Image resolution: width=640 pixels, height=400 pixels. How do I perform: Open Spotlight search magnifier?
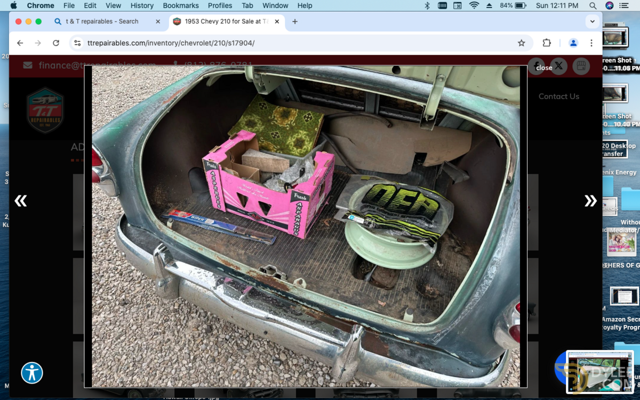click(593, 5)
